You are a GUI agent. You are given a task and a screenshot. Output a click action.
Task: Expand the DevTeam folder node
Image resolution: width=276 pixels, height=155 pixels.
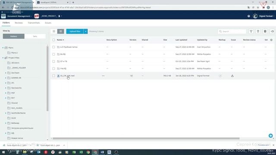6,73
